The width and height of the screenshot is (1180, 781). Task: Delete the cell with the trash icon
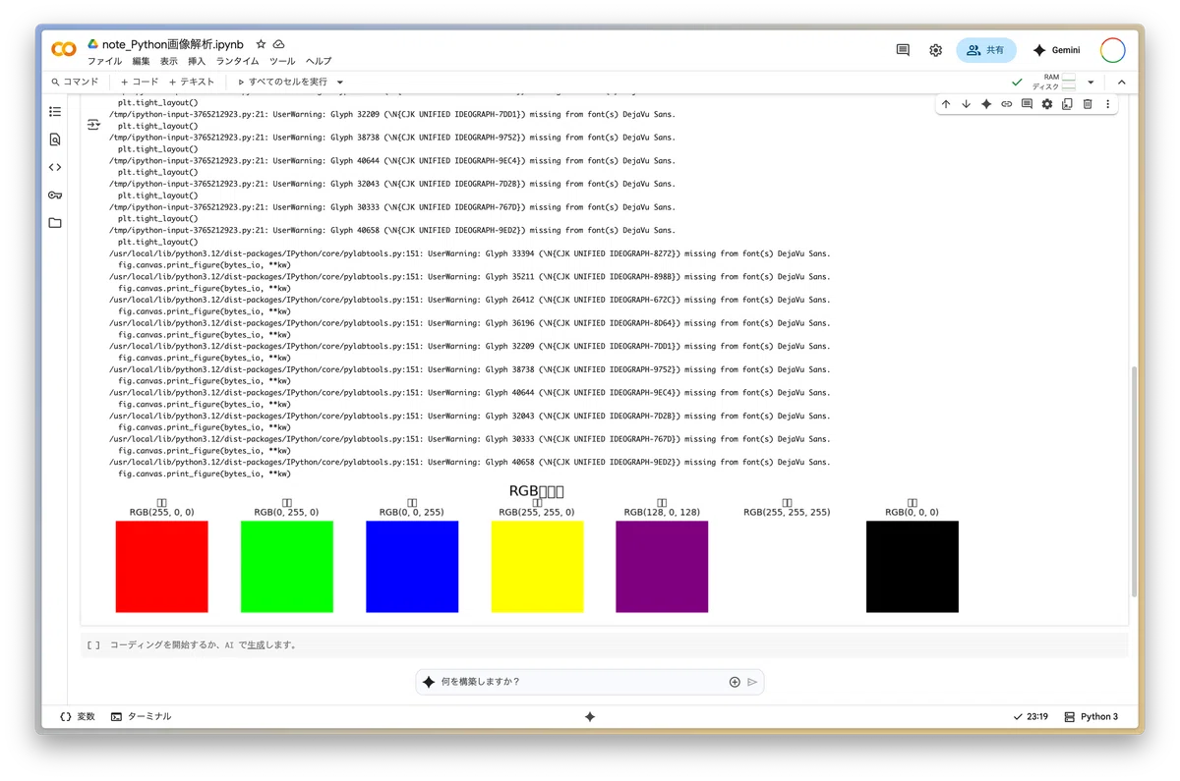point(1088,104)
